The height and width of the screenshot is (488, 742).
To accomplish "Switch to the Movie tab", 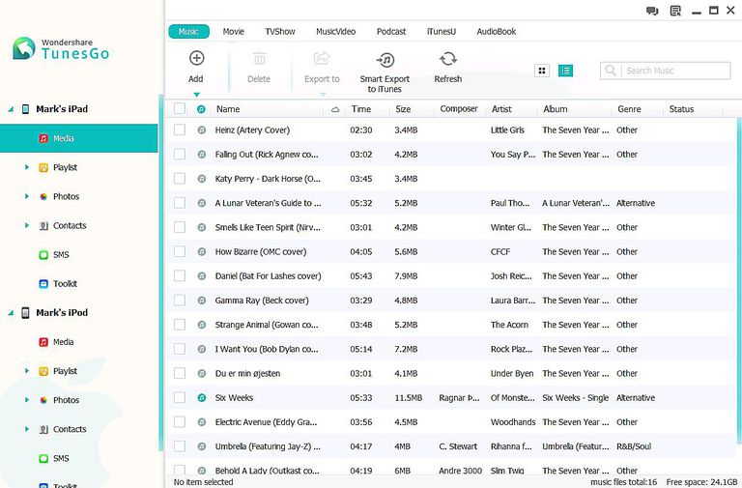I will click(234, 32).
